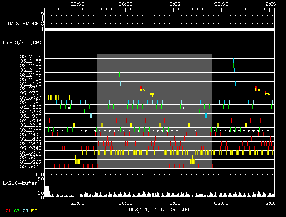Select the OS_2265 row label
This screenshot has width=286, height=217.
point(31,125)
